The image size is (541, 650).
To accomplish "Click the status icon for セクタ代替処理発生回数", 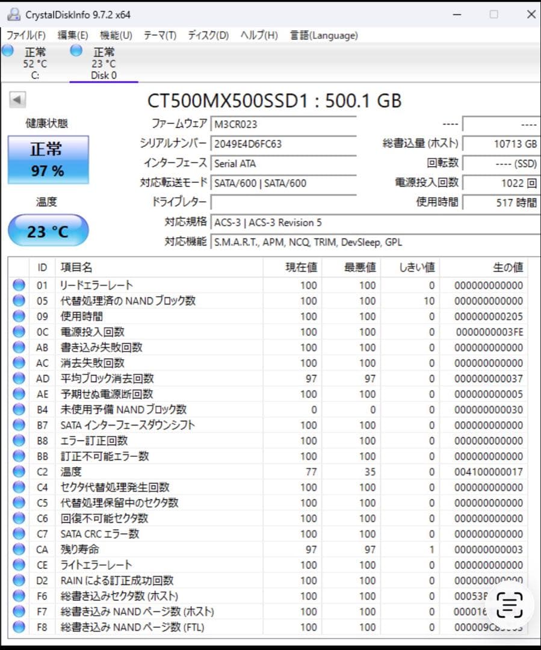I will (x=19, y=487).
